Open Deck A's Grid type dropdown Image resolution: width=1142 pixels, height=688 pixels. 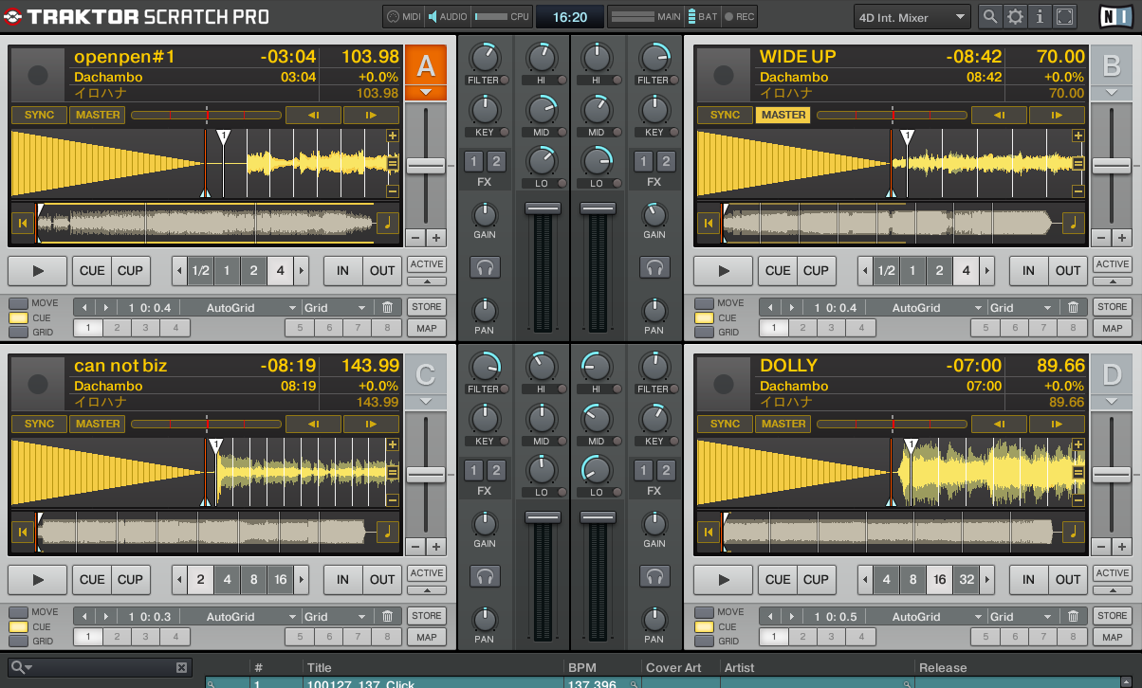[336, 307]
